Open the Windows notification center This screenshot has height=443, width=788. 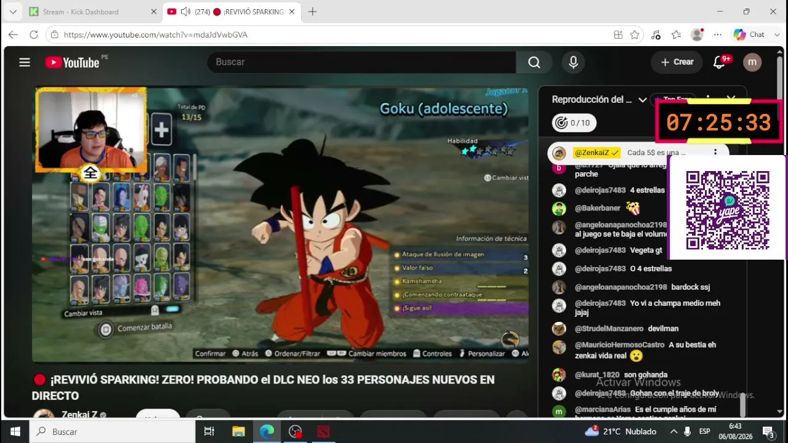(x=768, y=431)
